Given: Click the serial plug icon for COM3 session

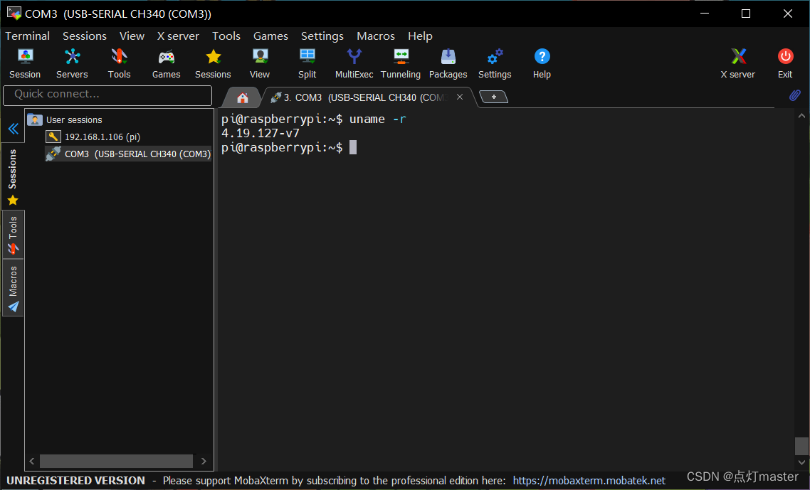Looking at the screenshot, I should (x=53, y=154).
